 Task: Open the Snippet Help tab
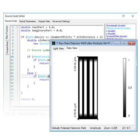(x=44, y=21)
